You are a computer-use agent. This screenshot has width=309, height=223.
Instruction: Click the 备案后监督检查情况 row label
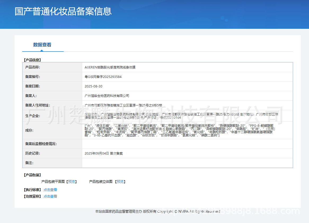[41, 144]
